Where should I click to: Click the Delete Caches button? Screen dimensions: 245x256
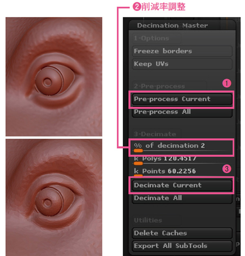point(182,233)
